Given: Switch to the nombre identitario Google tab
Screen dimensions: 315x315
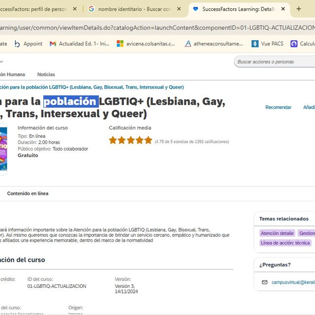Looking at the screenshot, I should tap(134, 9).
